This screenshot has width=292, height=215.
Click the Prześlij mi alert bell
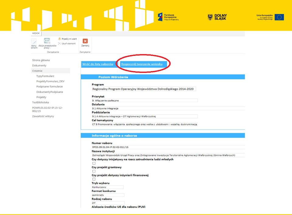pos(59,39)
